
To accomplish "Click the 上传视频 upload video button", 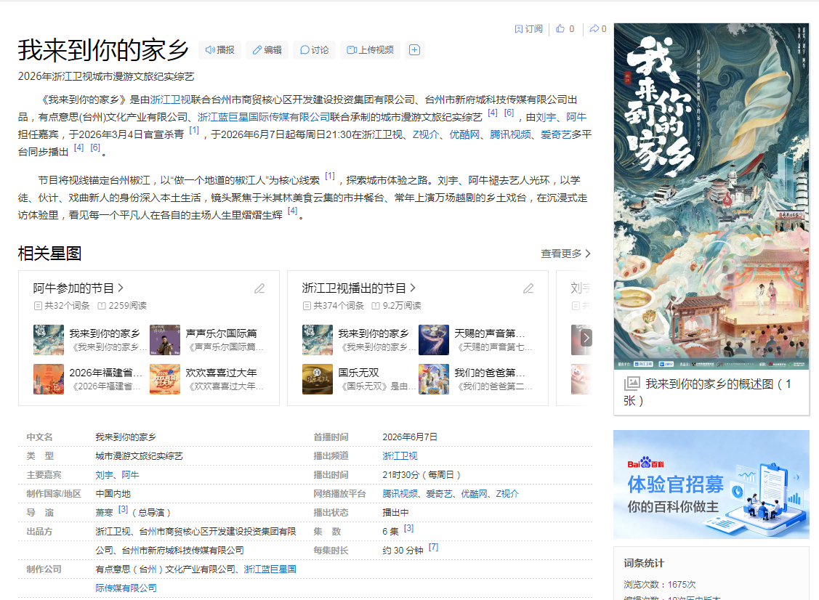I will click(x=371, y=50).
